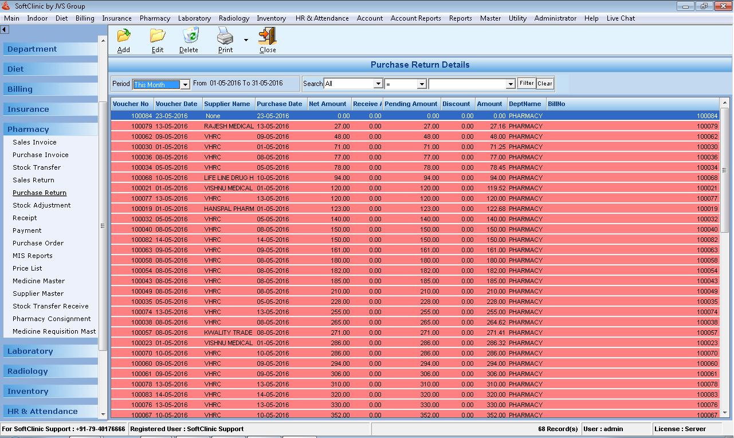Screen dimensions: 734x438
Task: Open the Search field dropdown set to All
Action: click(x=378, y=84)
